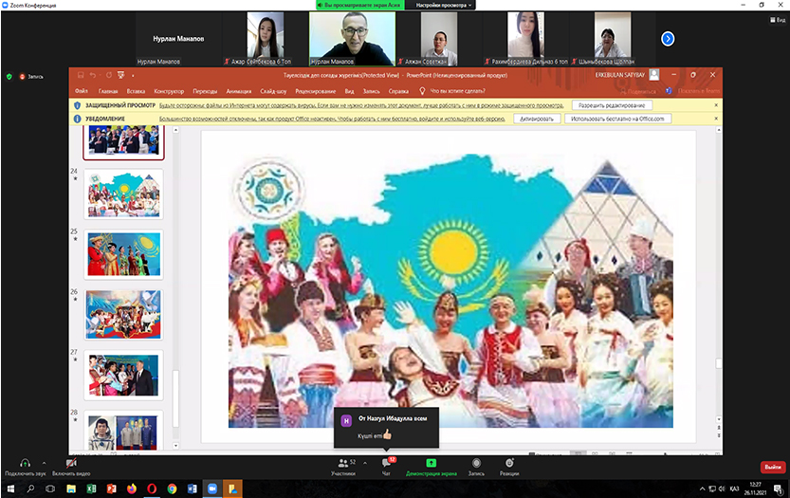Turn on video with camera icon
The width and height of the screenshot is (790, 498).
[x=71, y=462]
